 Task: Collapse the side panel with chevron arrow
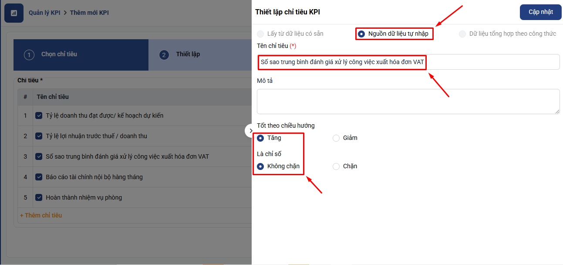point(250,130)
